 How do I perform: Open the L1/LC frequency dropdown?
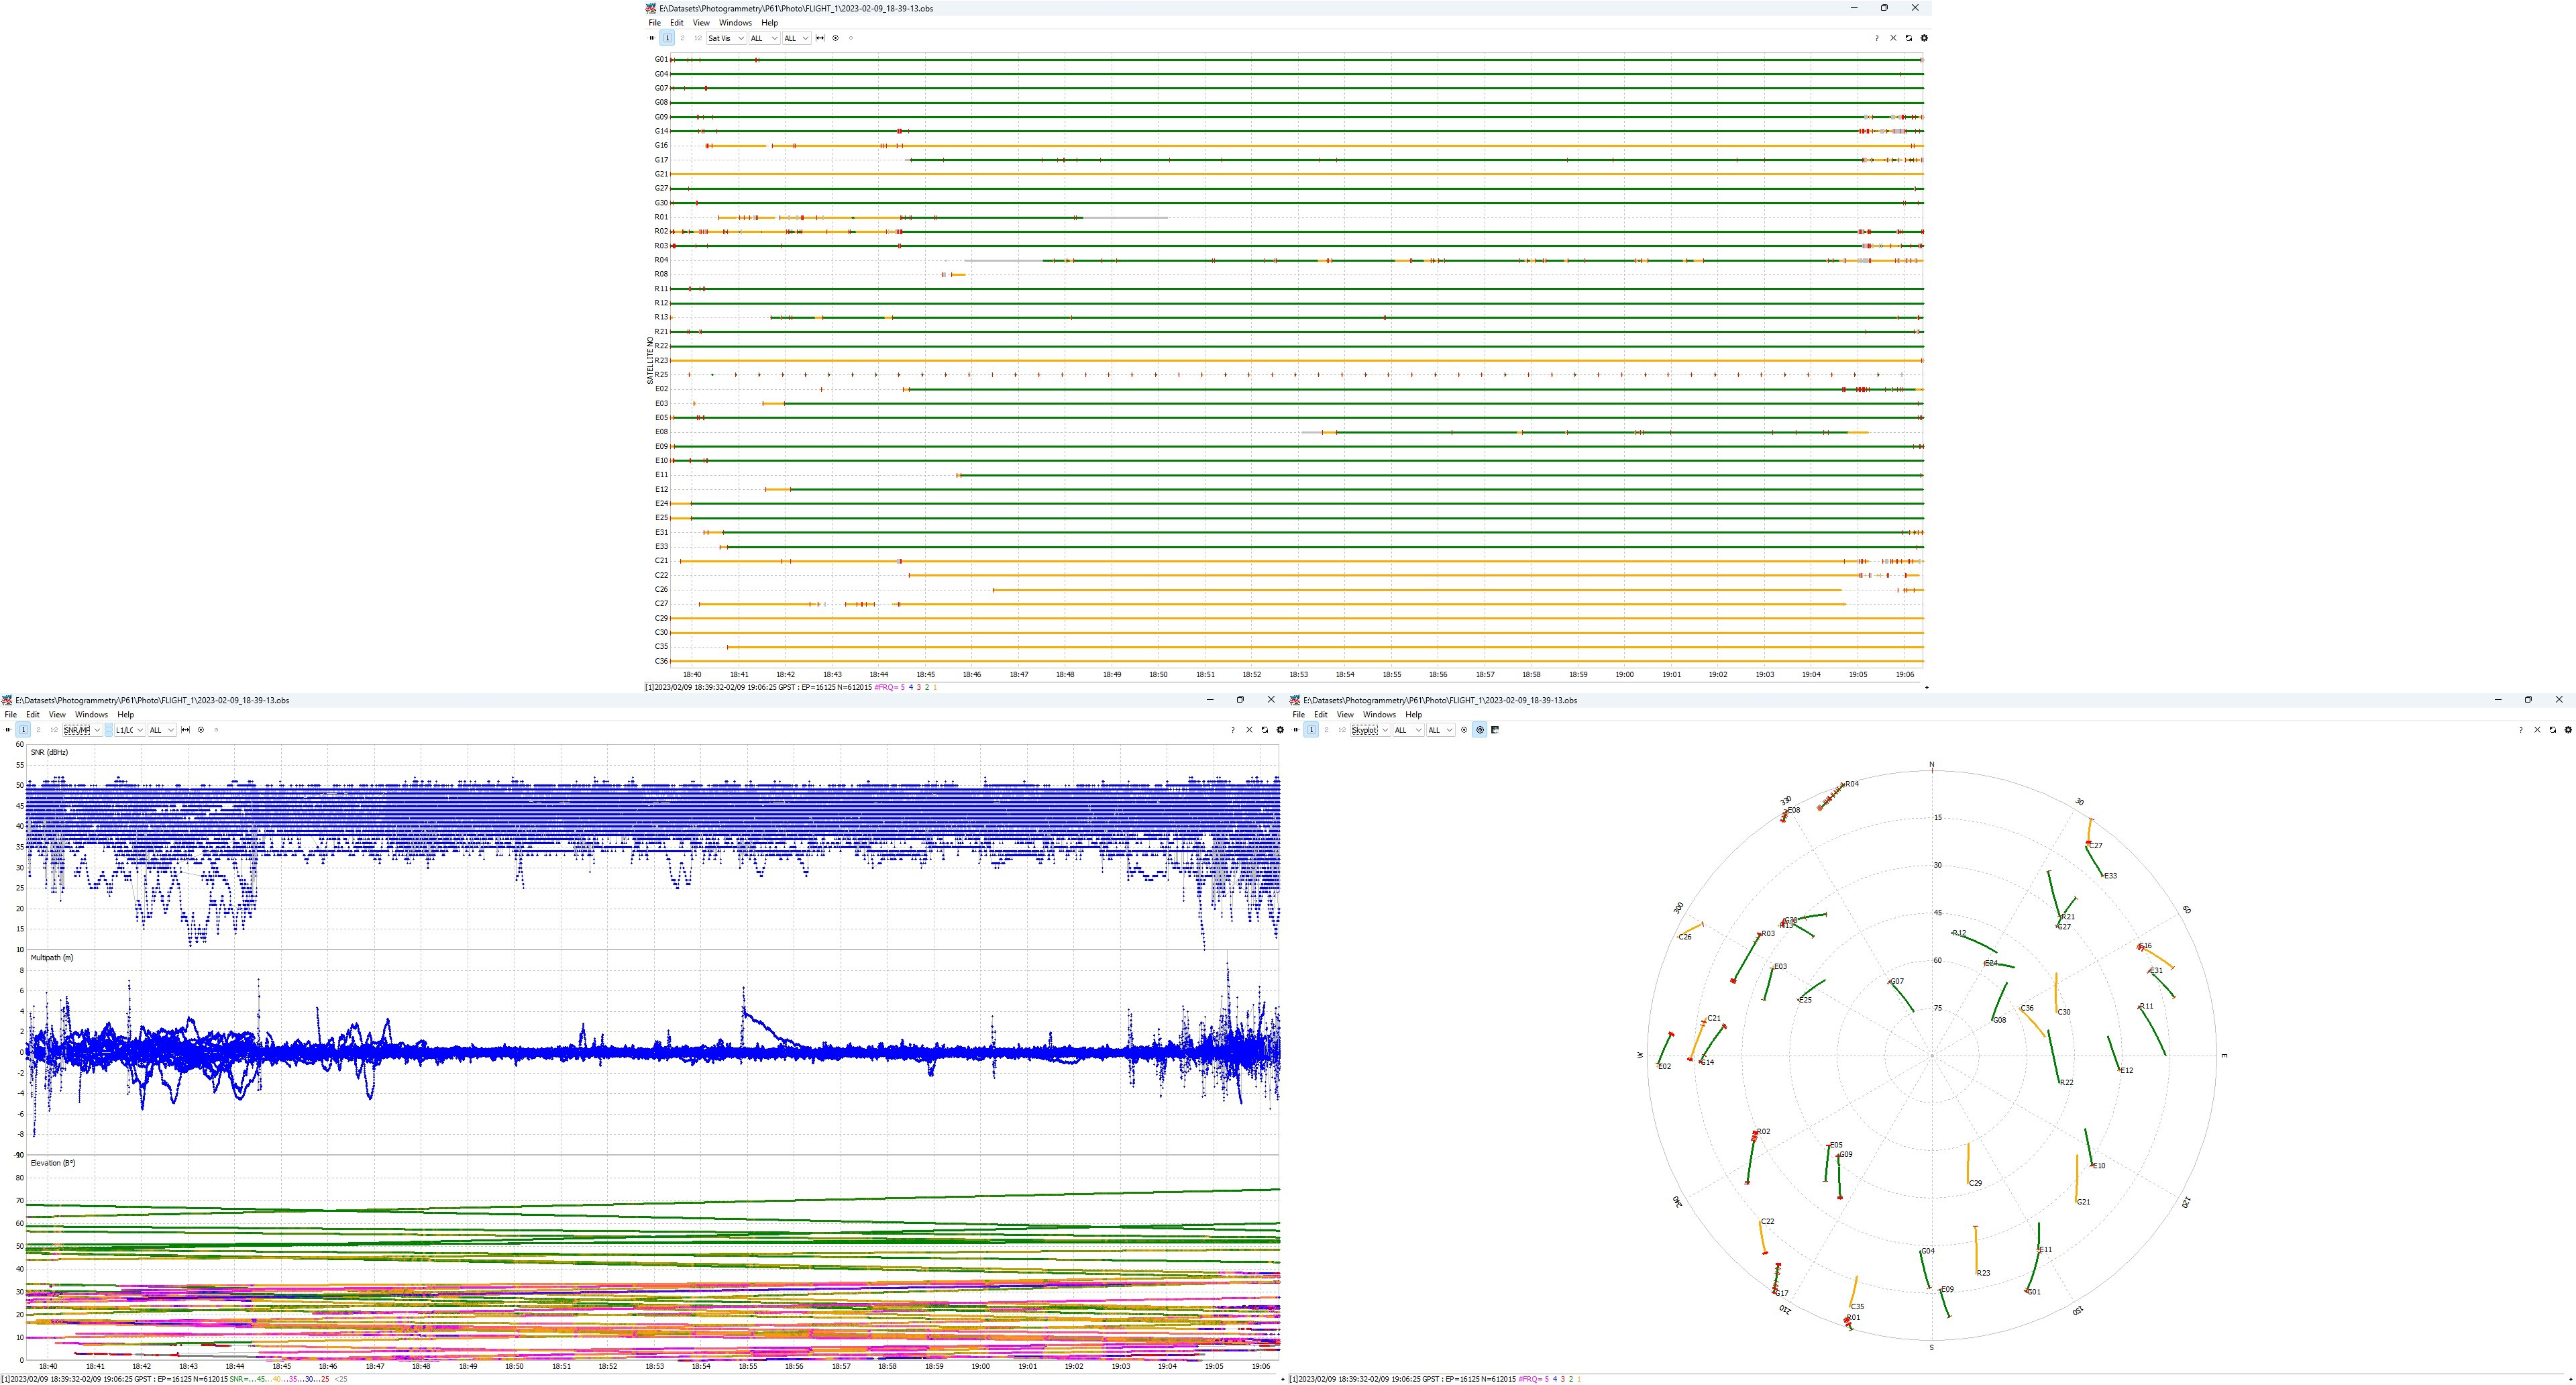coord(130,730)
